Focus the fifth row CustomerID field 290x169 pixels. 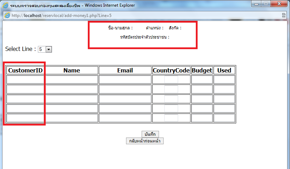(x=25, y=118)
